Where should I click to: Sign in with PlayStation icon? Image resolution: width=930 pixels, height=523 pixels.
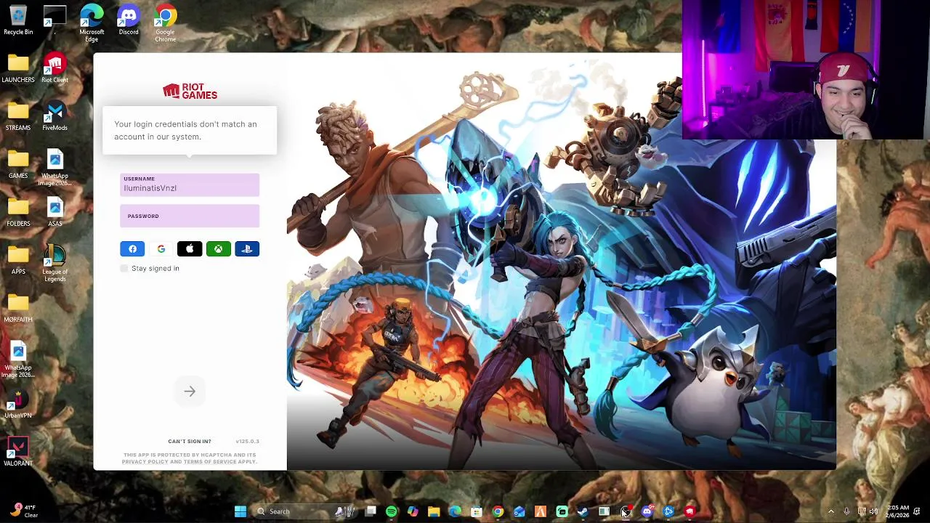click(247, 249)
